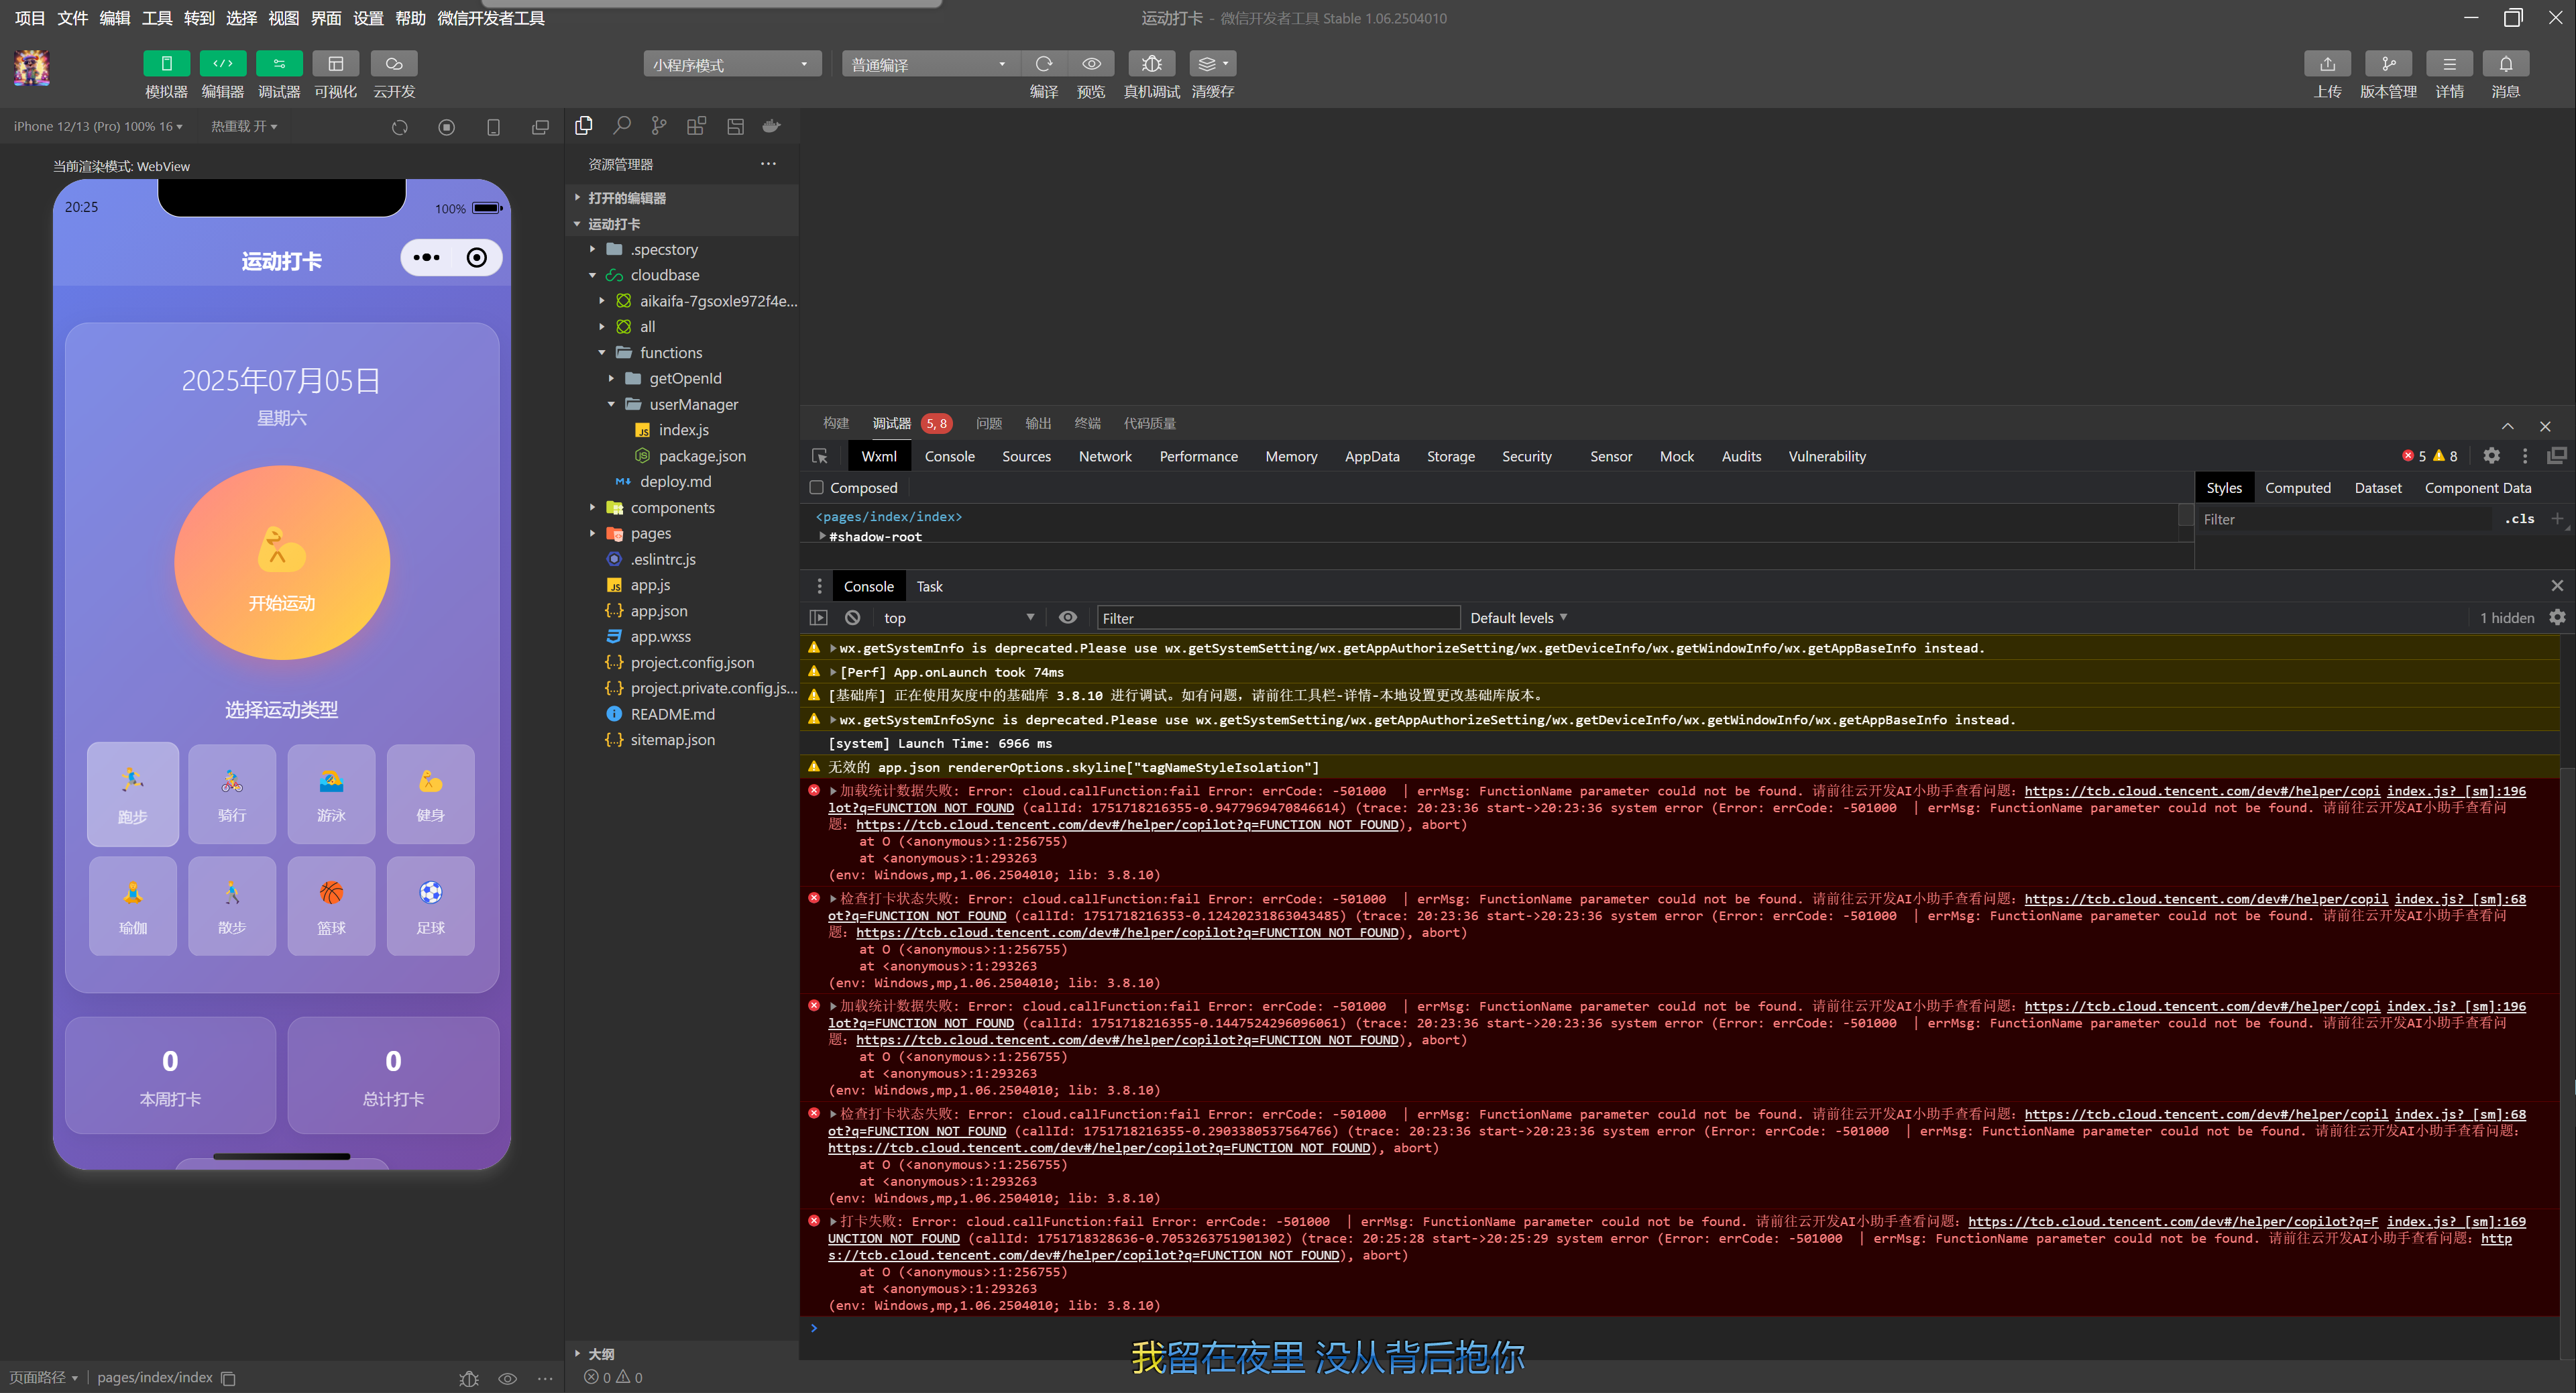2576x1393 pixels.
Task: Open the Default levels dropdown
Action: click(1518, 618)
